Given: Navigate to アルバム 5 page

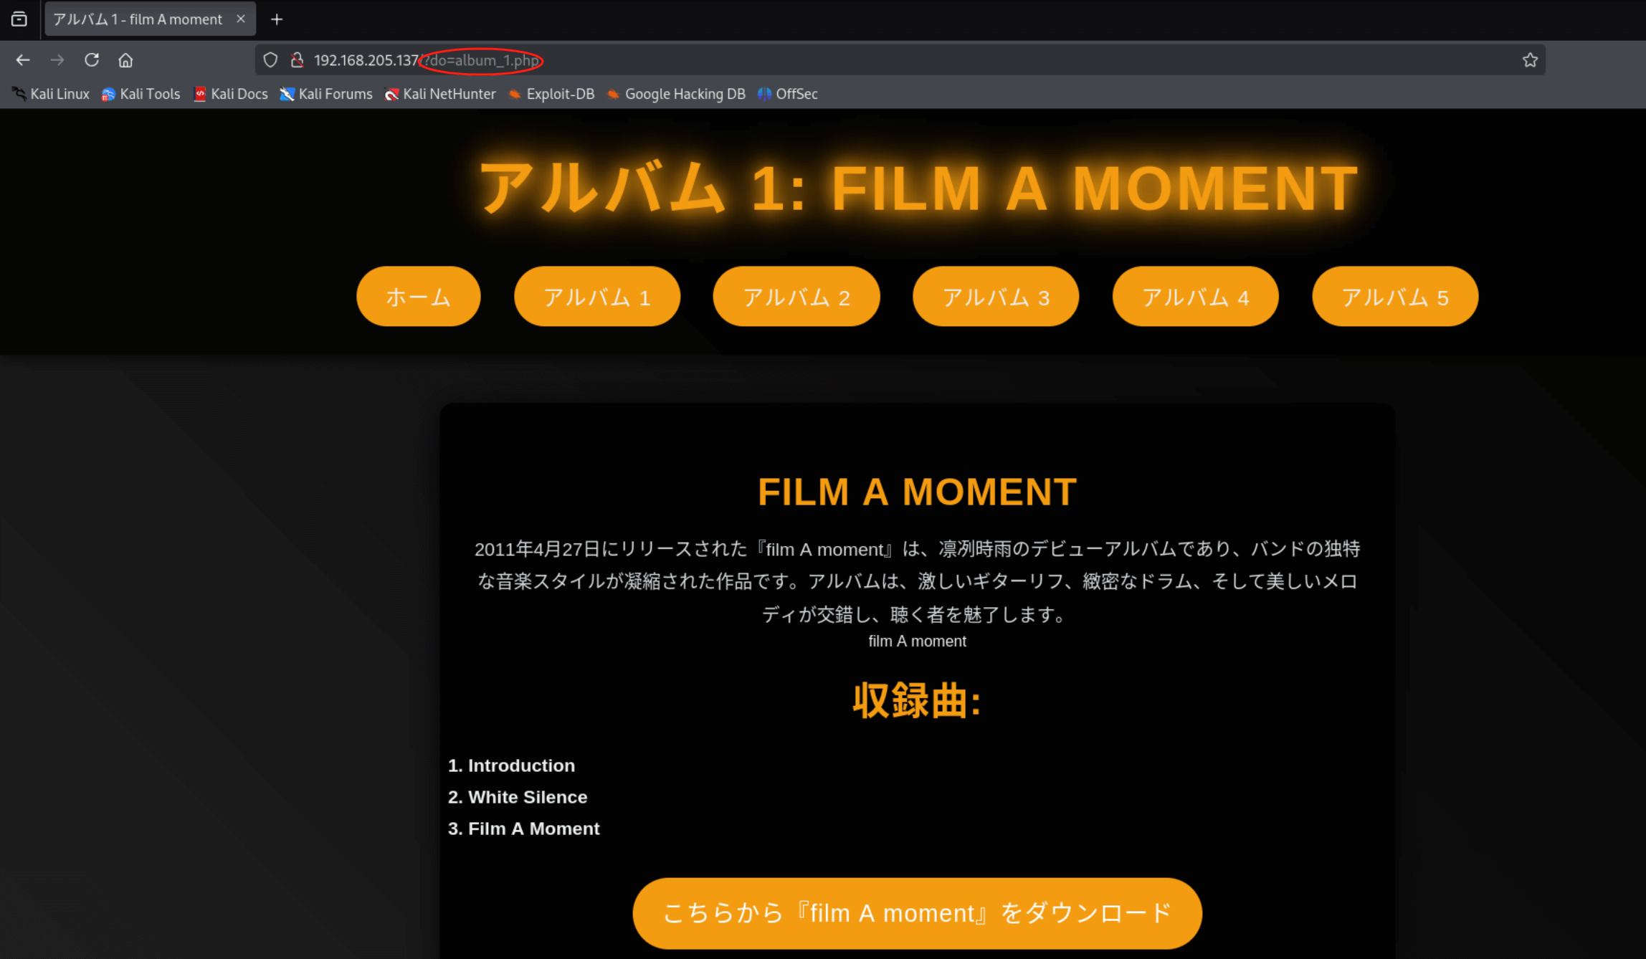Looking at the screenshot, I should pyautogui.click(x=1394, y=297).
